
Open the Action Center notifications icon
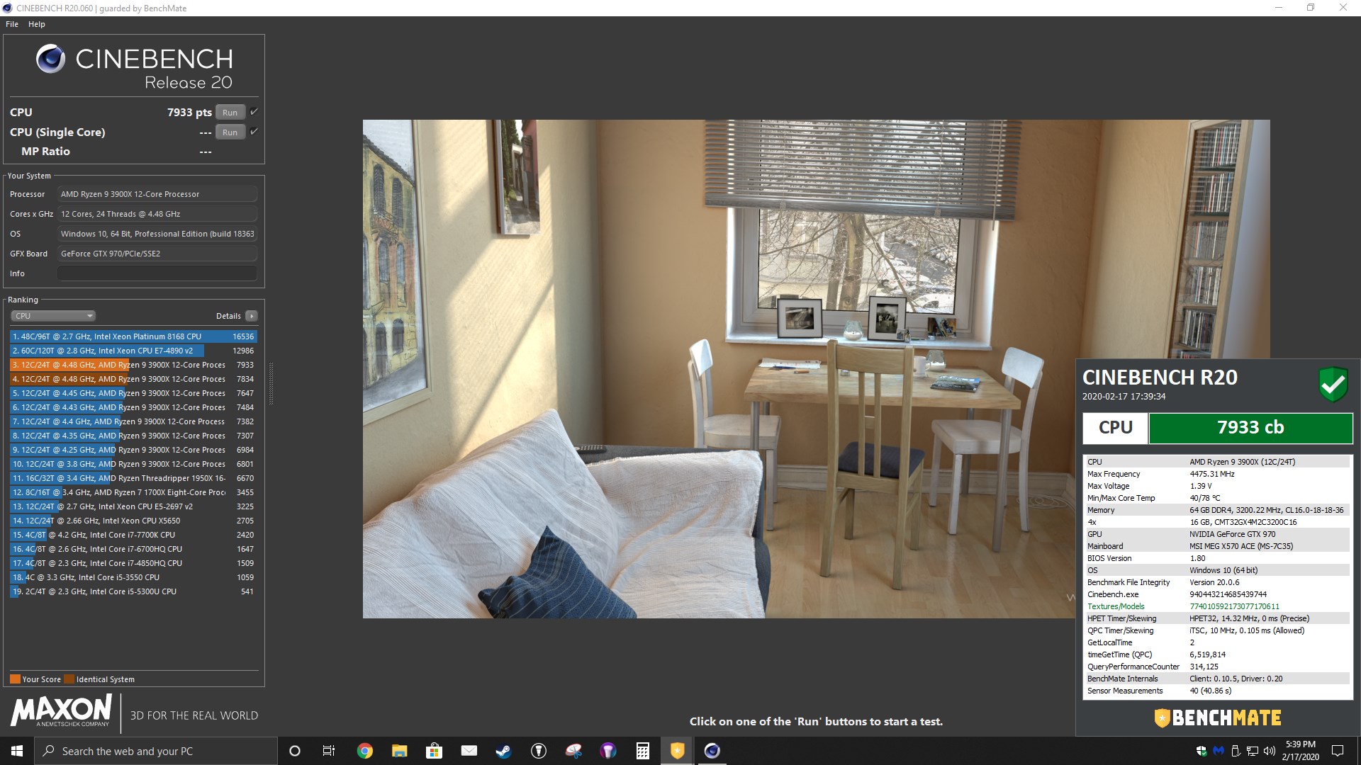click(1338, 751)
